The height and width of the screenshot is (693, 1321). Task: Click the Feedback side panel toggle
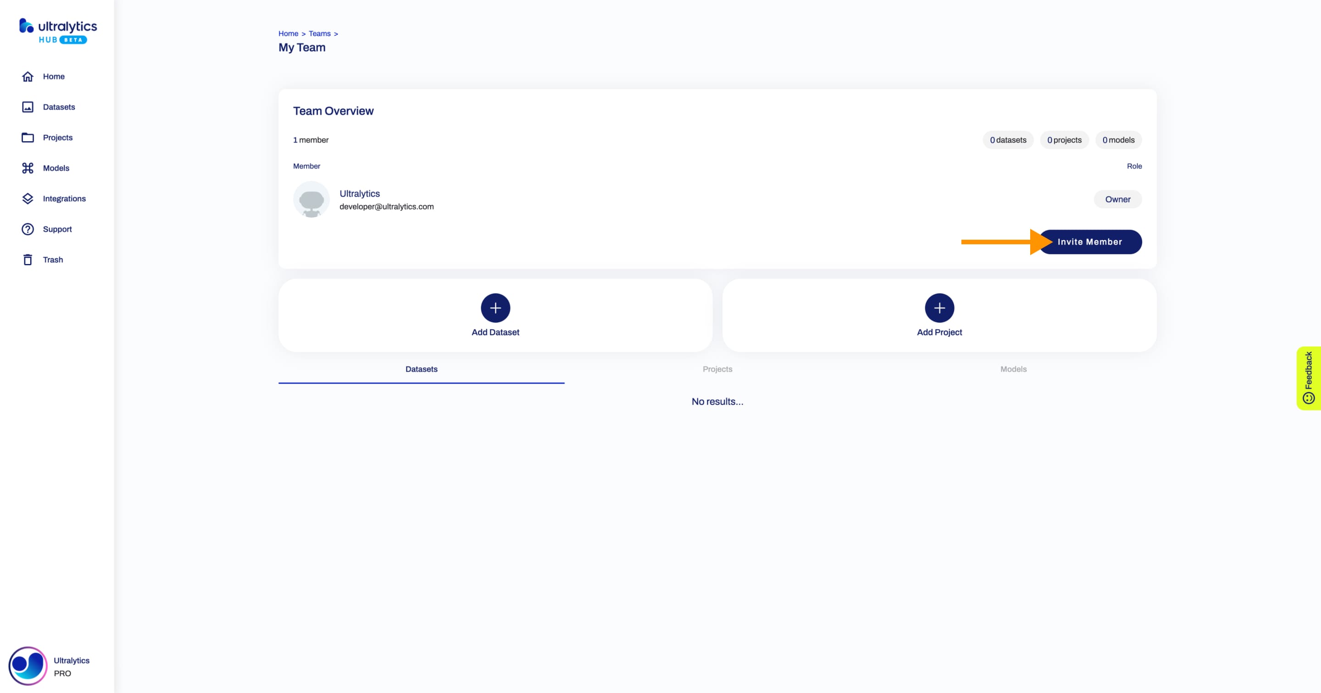pyautogui.click(x=1310, y=378)
